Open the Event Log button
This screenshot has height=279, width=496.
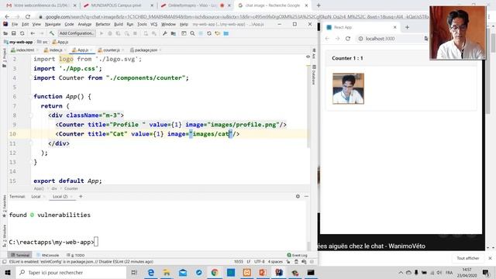click(297, 255)
